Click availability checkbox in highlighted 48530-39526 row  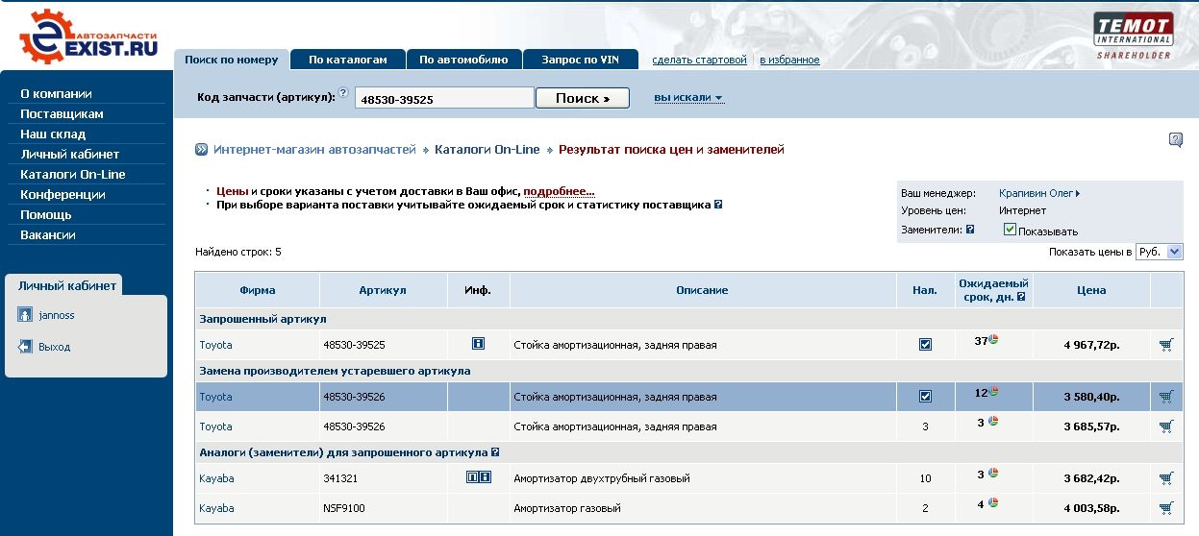click(x=925, y=397)
